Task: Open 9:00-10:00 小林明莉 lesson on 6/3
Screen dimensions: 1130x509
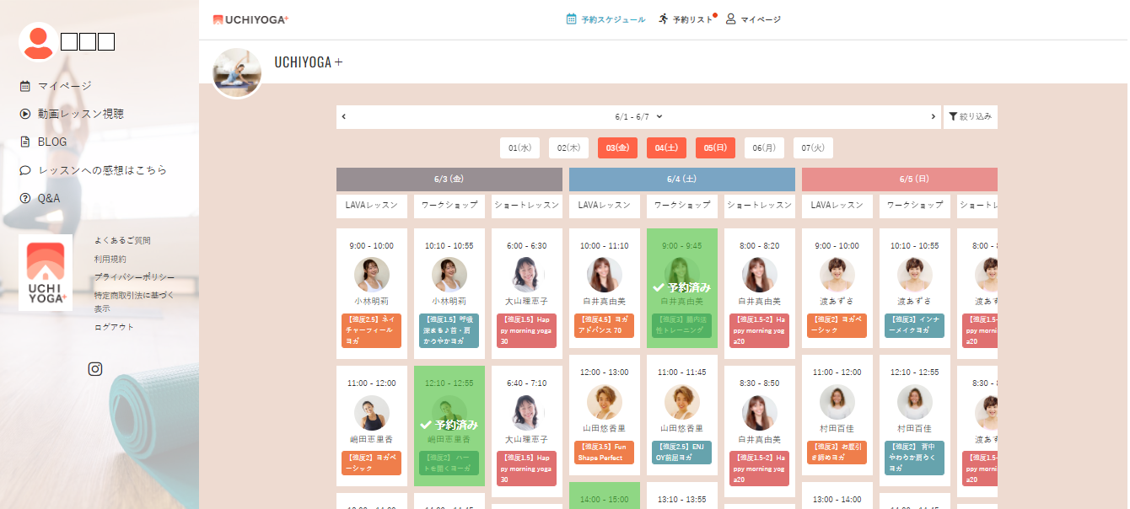Action: [372, 292]
